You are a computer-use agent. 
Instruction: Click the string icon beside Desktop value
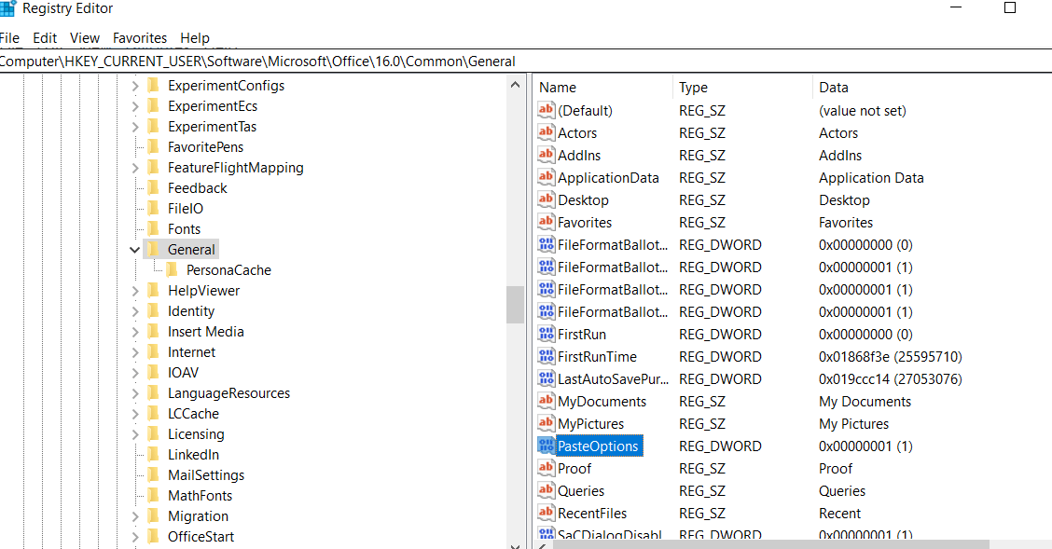pos(547,199)
